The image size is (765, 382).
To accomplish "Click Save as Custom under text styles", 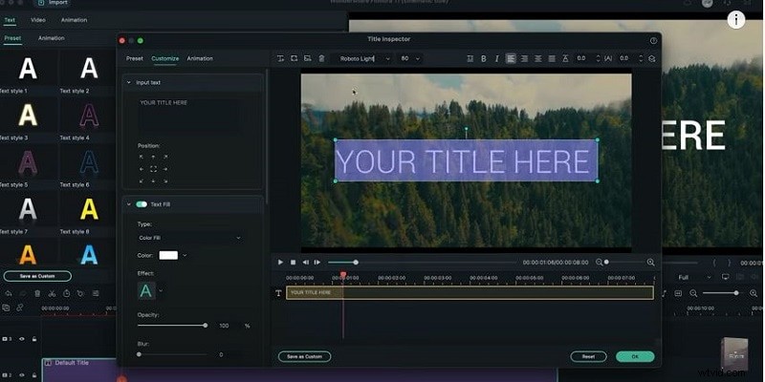I will [x=37, y=276].
